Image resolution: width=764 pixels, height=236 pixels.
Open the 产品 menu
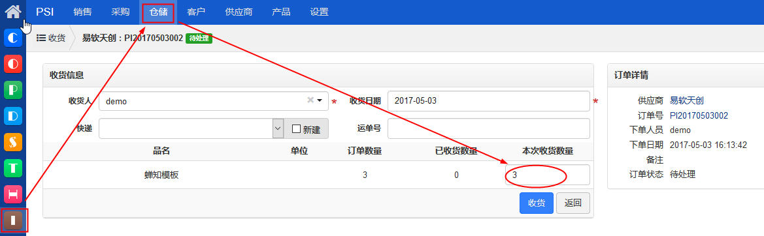click(x=281, y=12)
